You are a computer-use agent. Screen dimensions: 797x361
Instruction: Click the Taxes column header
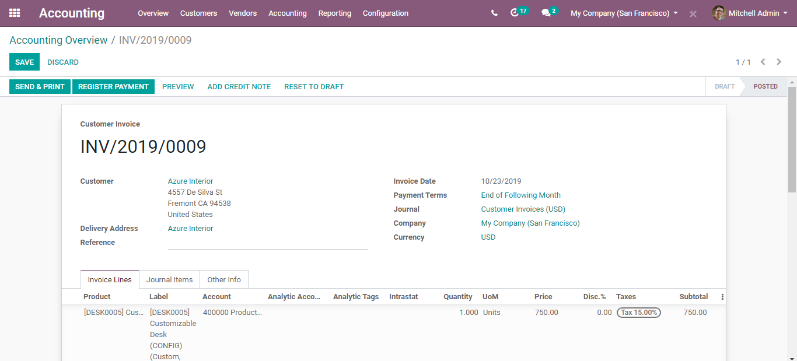tap(626, 297)
